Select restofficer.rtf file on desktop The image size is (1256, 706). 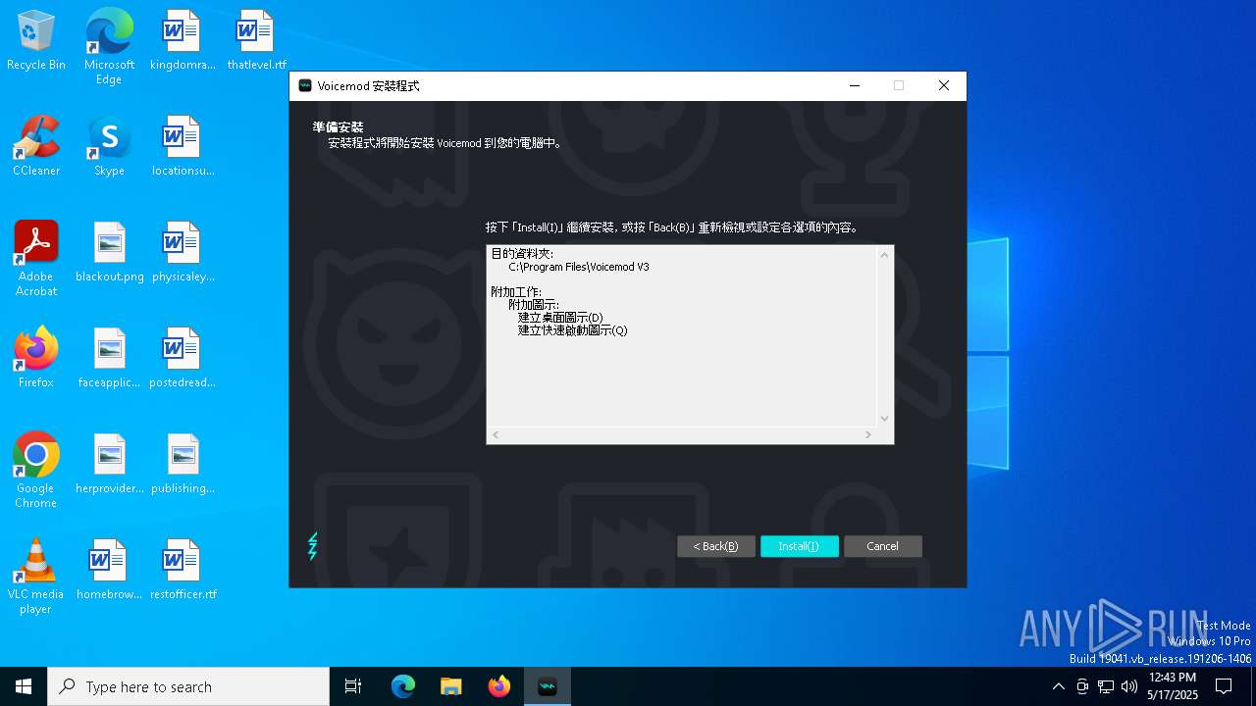[x=183, y=570]
